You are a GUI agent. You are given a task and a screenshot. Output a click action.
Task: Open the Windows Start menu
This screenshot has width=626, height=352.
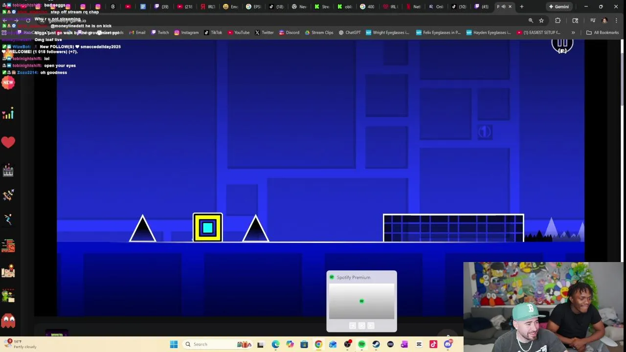(174, 344)
